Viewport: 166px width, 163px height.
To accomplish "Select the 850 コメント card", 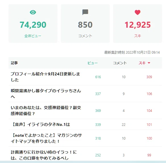I will (85, 23).
